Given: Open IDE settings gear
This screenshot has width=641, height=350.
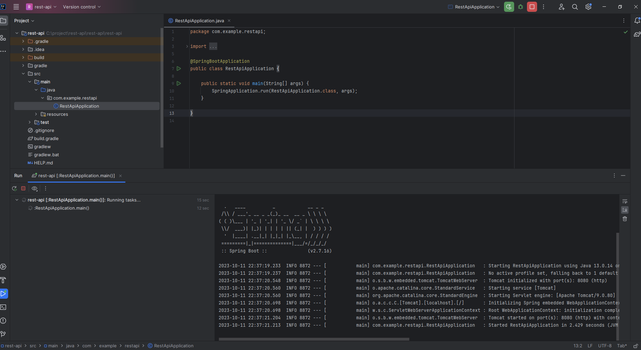Looking at the screenshot, I should coord(588,7).
